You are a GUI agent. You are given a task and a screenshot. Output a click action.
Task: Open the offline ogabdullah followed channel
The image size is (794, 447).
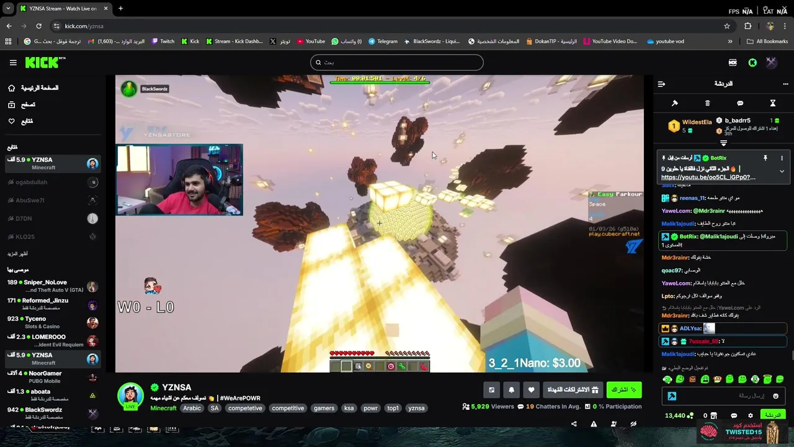click(x=53, y=182)
